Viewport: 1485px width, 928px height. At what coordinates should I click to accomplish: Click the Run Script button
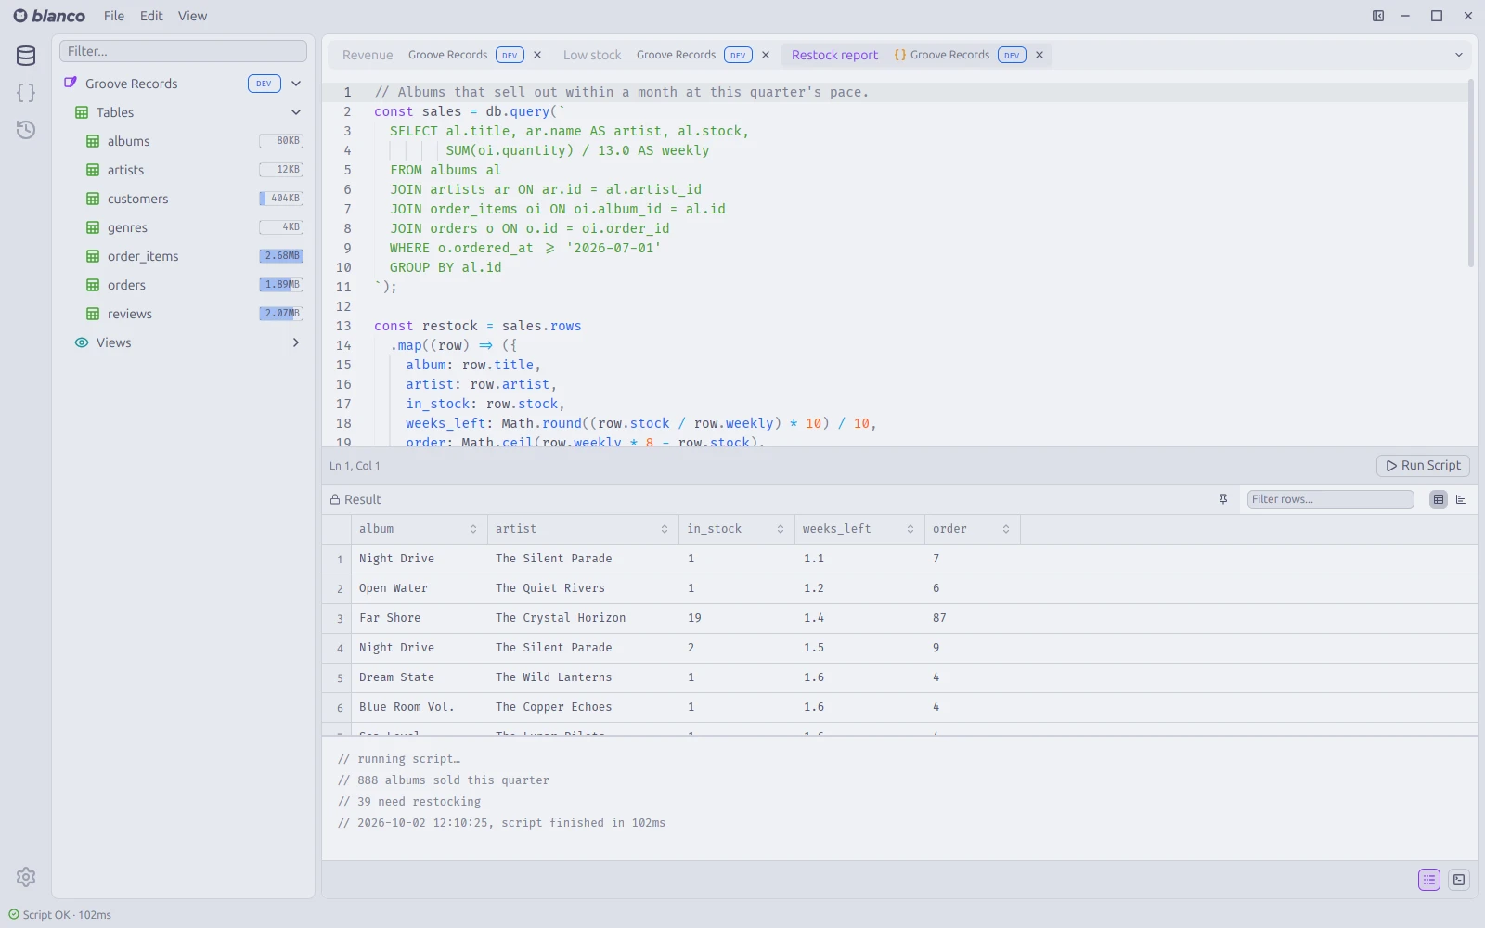(1423, 466)
